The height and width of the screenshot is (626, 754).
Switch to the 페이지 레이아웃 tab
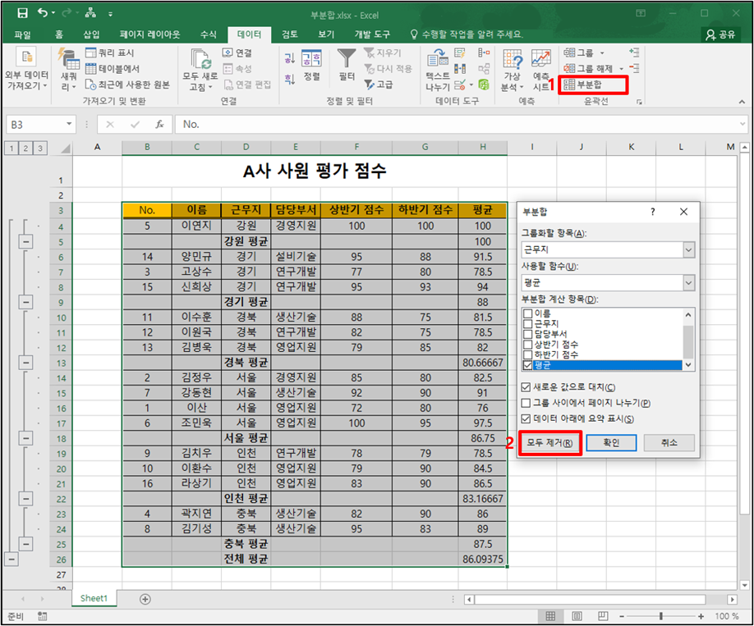(150, 34)
